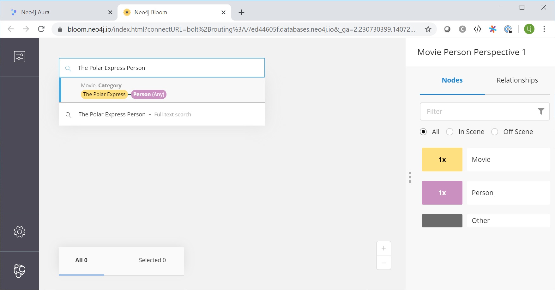
Task: Open the extension icon with the lock badge
Action: (x=508, y=29)
